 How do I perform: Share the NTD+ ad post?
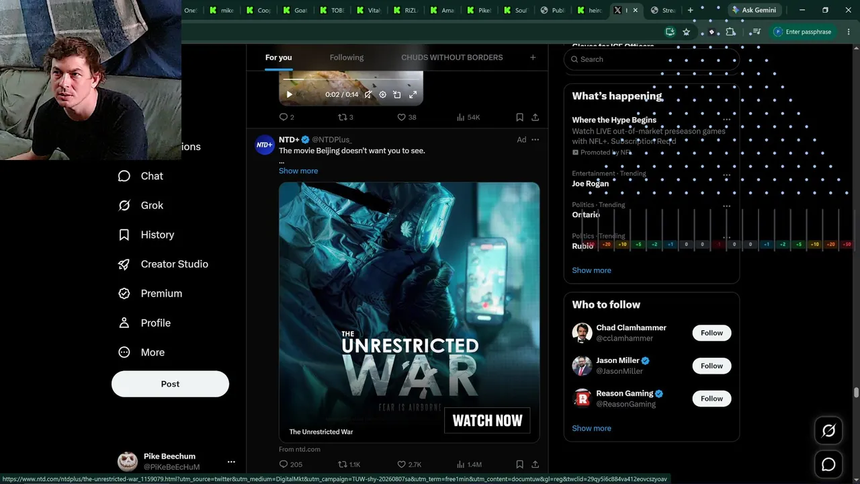(535, 465)
